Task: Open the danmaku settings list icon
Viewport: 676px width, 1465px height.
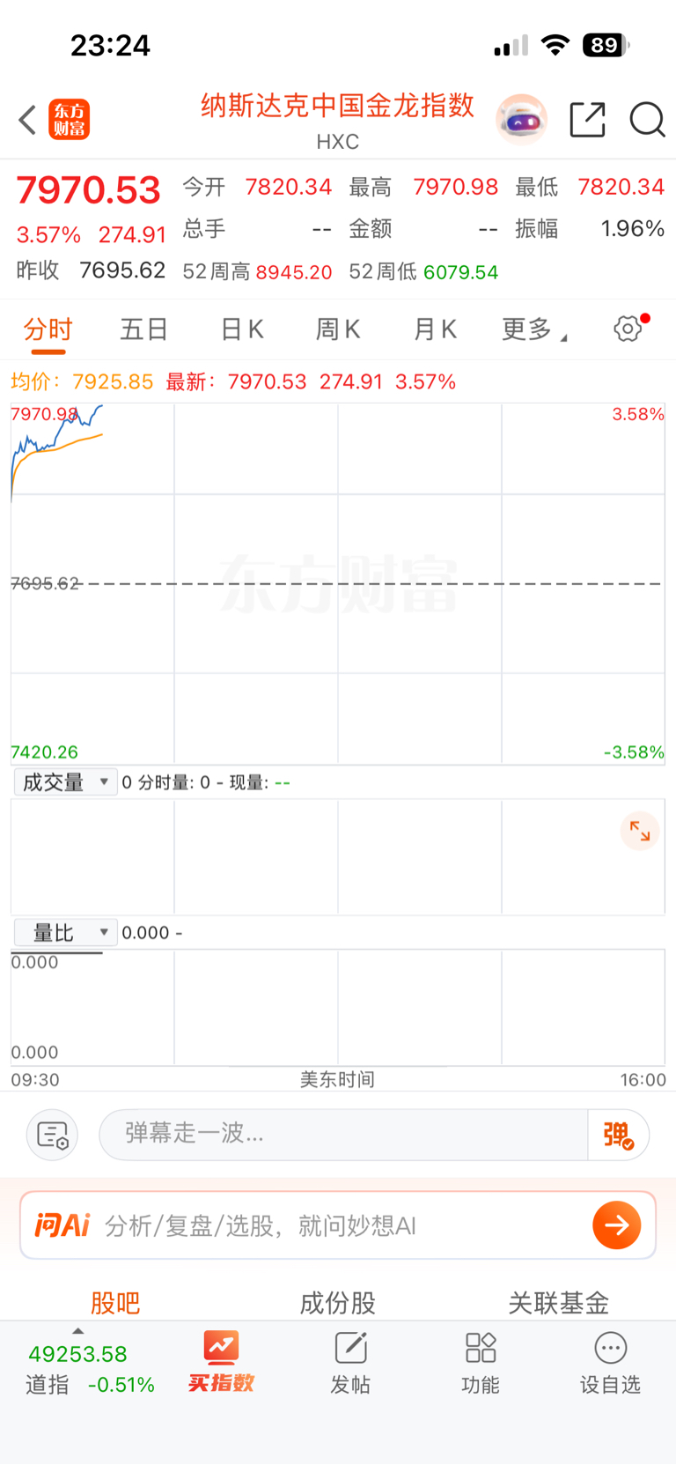Action: [x=53, y=1135]
